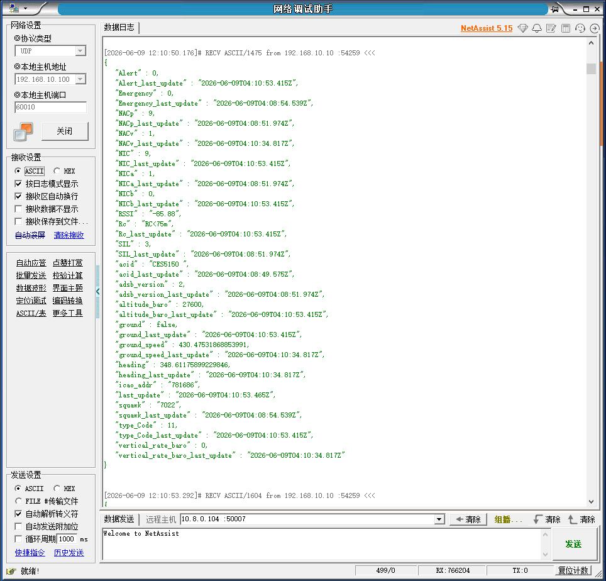Open 点赞打赏 link
606x581 pixels.
[68, 263]
